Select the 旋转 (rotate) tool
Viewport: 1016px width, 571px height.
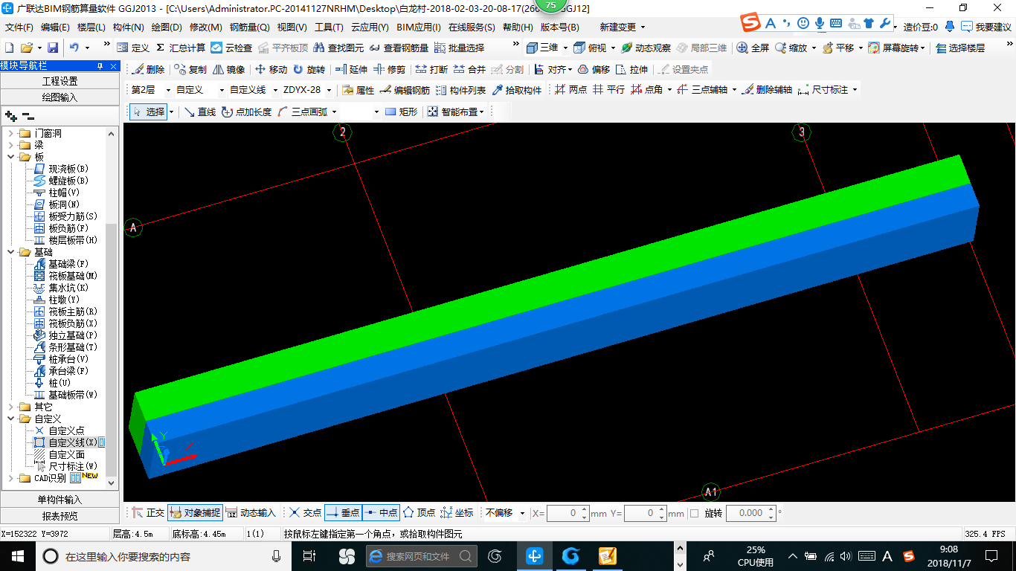coord(309,69)
